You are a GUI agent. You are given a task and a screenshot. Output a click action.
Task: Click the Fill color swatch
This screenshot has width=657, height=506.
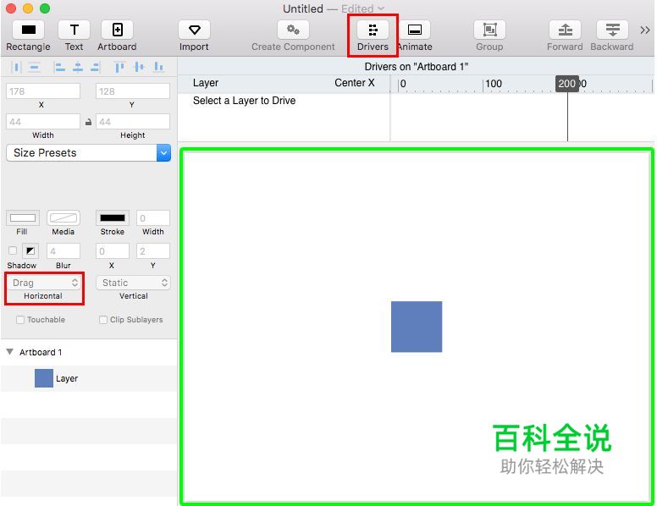[x=23, y=218]
